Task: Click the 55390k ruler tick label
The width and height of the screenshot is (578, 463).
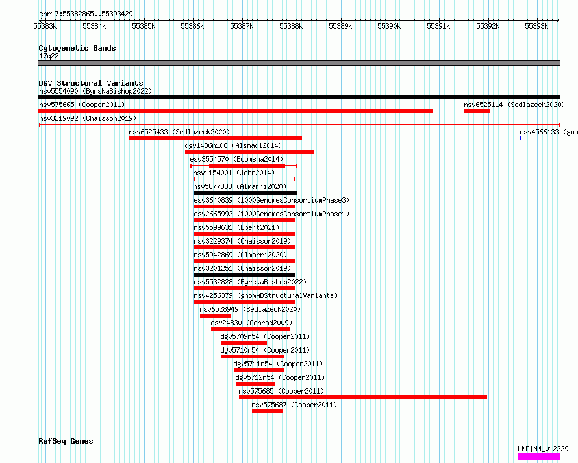Action: (389, 26)
